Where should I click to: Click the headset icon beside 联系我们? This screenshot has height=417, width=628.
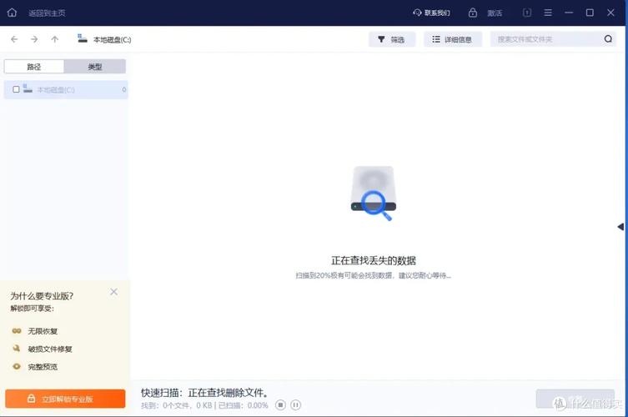point(417,13)
